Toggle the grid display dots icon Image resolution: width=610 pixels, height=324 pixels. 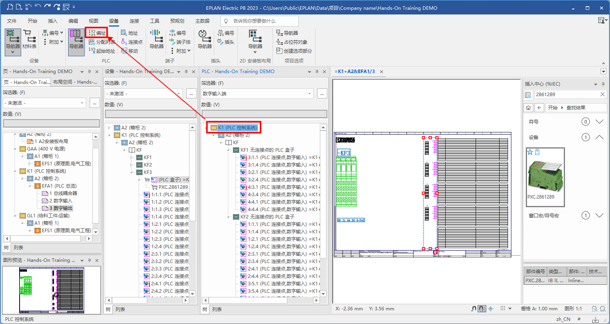[503, 308]
